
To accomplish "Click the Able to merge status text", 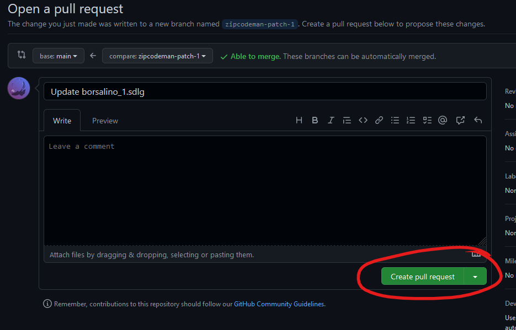I will click(x=256, y=57).
